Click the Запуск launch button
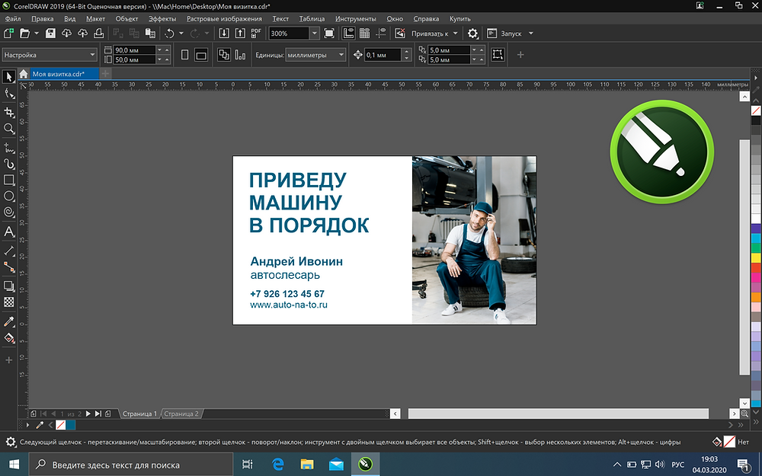This screenshot has width=762, height=476. 511,34
